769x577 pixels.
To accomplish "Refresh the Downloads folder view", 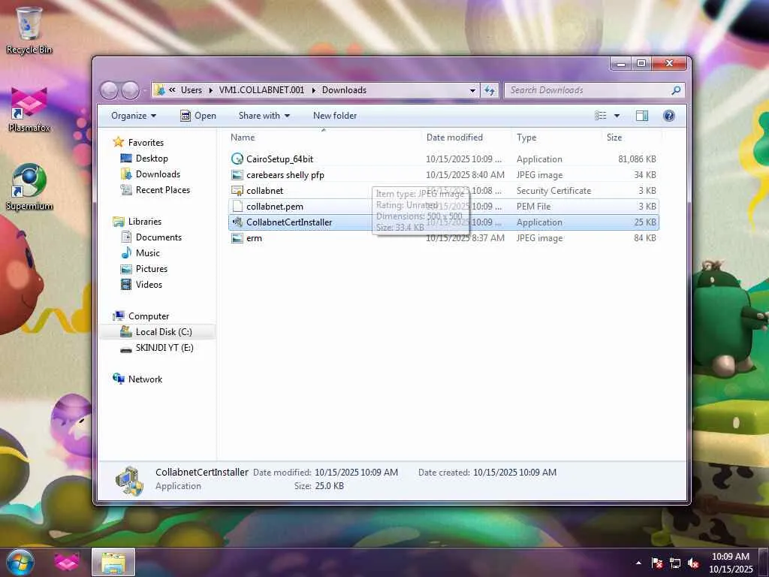I will click(x=490, y=90).
